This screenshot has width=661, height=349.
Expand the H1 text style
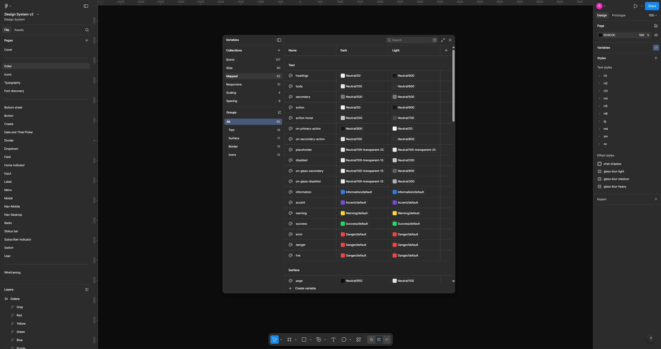(x=600, y=76)
